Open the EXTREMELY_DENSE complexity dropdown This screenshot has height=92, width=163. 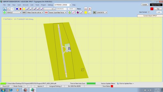coord(63,5)
